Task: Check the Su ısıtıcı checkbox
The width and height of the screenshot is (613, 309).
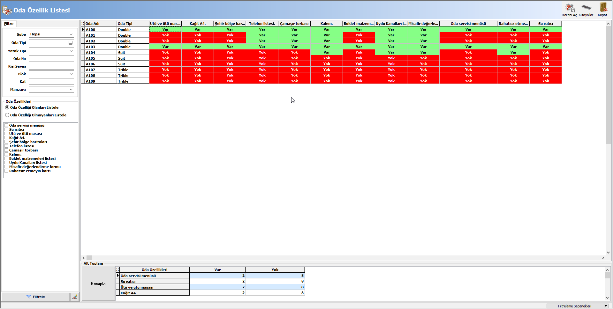Action: pos(6,129)
